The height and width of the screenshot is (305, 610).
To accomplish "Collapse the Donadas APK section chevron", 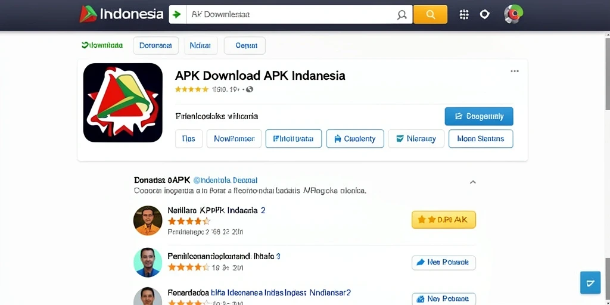I will tap(472, 182).
